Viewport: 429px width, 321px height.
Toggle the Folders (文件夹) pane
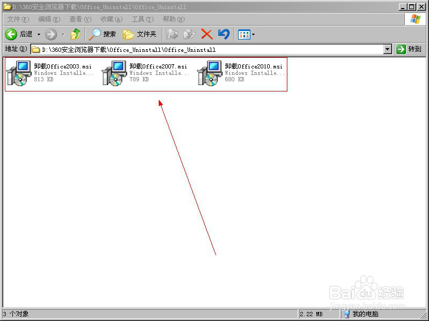139,34
